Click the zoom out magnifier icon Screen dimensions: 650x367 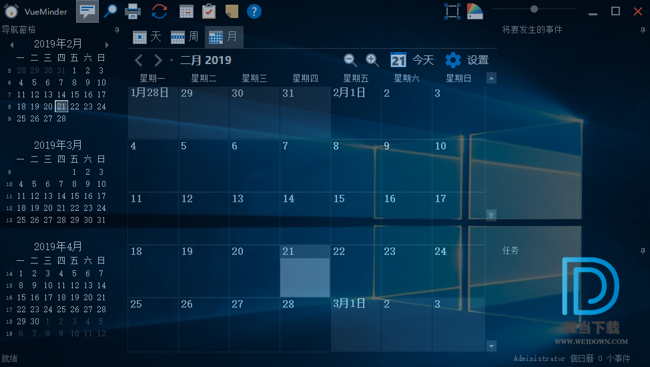(350, 60)
